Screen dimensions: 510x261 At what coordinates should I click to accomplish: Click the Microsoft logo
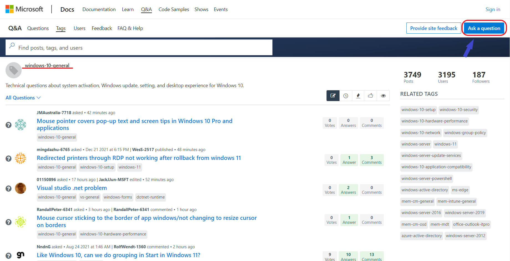point(24,9)
